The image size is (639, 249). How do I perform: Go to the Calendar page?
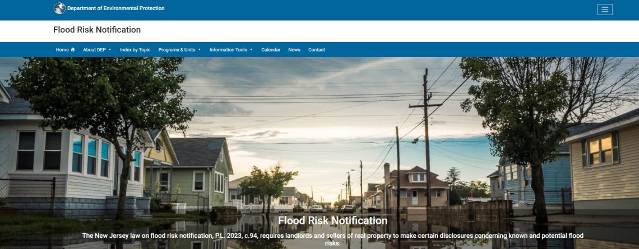pyautogui.click(x=271, y=50)
